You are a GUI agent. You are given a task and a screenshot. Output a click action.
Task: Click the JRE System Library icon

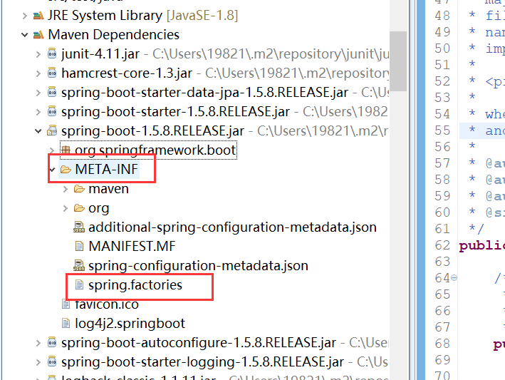38,16
